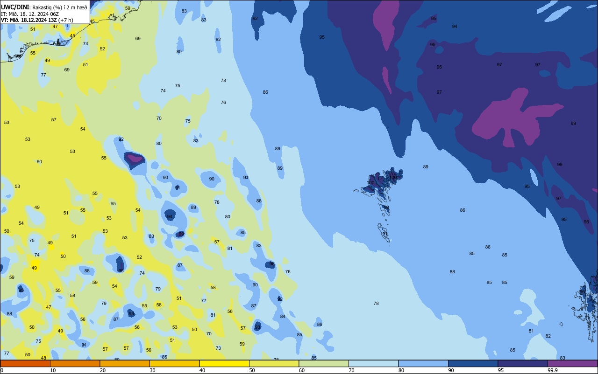Pick the 20–30 amber legend color segment
Viewport: 598px width, 374px height.
pyautogui.click(x=125, y=363)
